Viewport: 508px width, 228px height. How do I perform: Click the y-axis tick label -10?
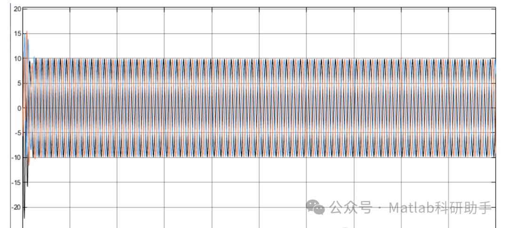(16, 158)
